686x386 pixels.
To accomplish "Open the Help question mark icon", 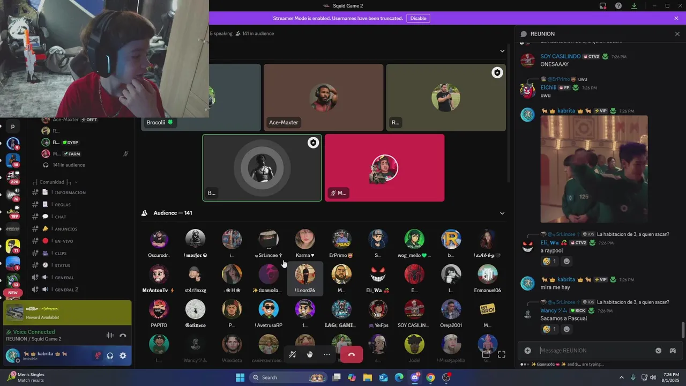I will [618, 6].
